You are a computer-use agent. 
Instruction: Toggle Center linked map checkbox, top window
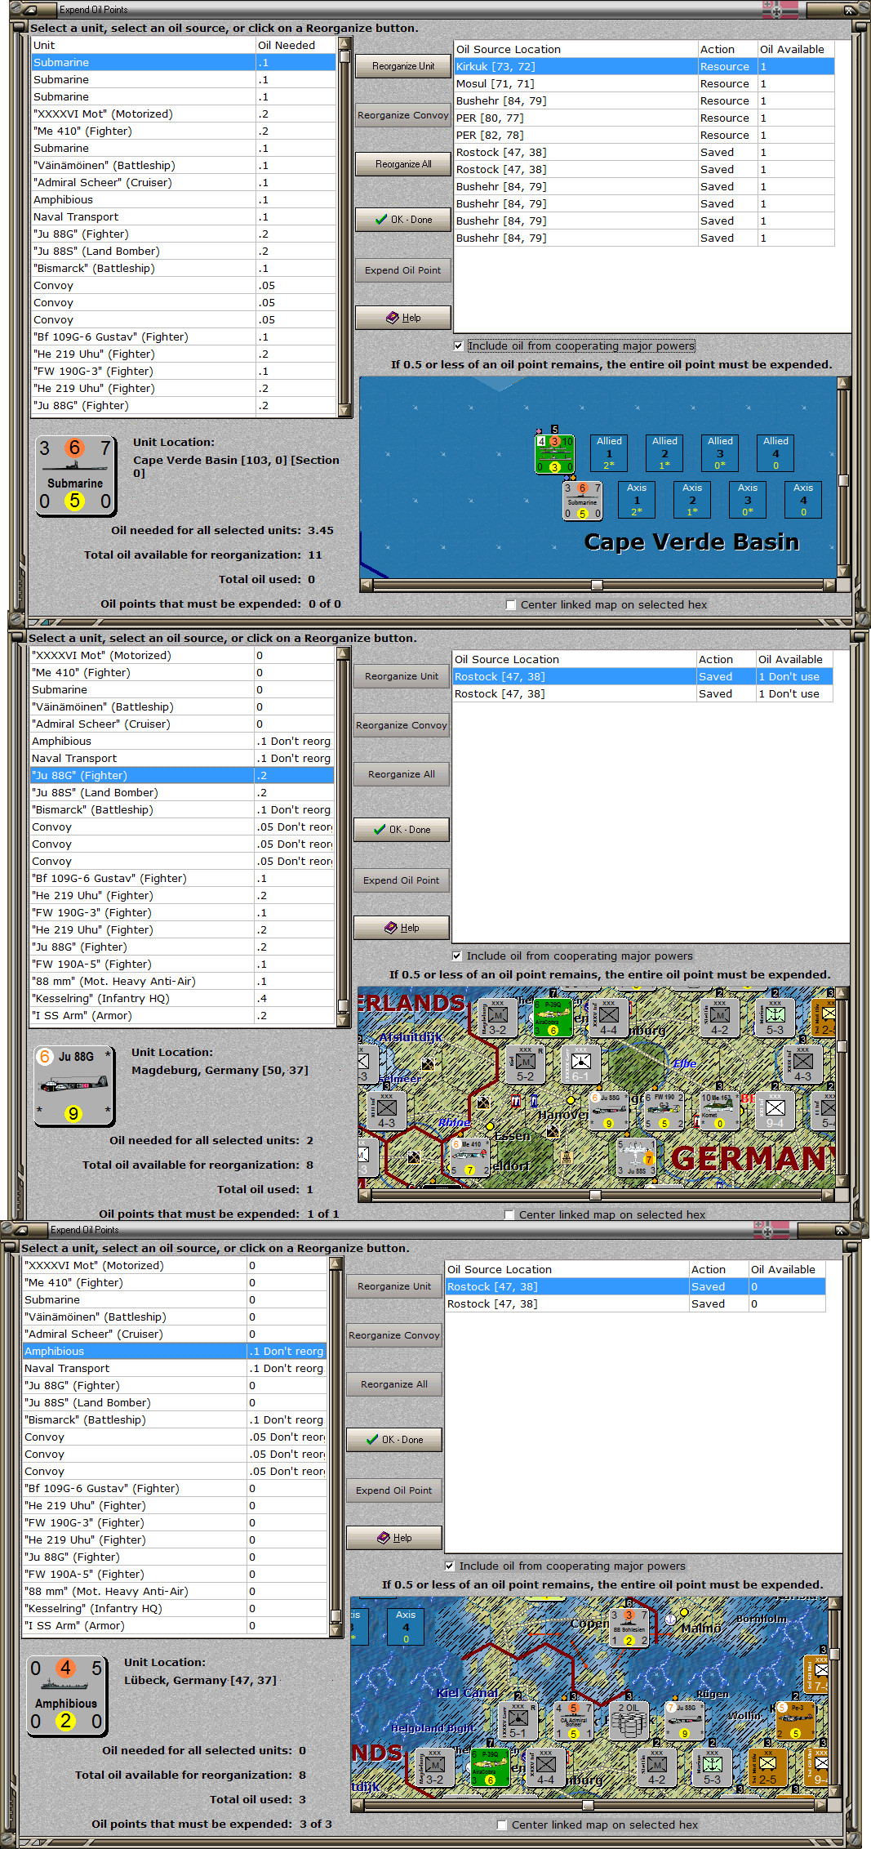tap(511, 605)
